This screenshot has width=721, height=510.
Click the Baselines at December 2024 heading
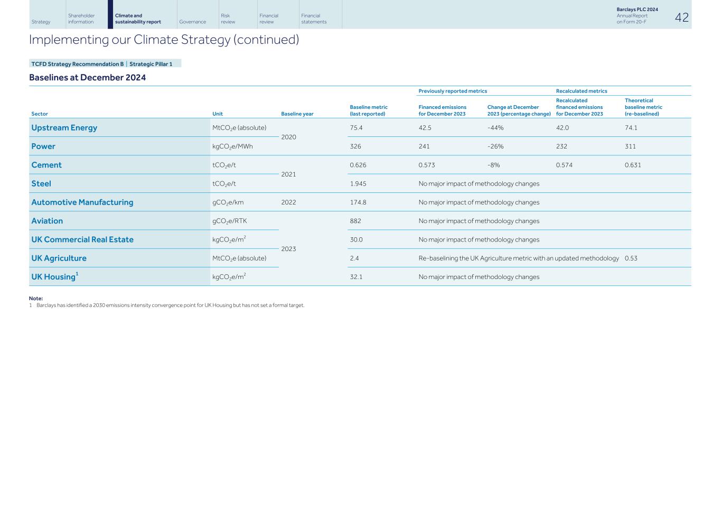pyautogui.click(x=88, y=77)
